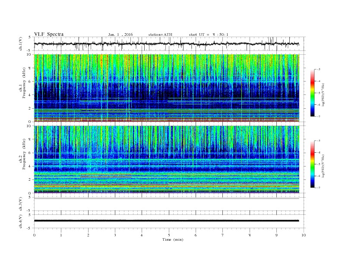This screenshot has height=264, width=342.
Task: Click the "-4" tick on lower color bar
Action: [x=319, y=152]
